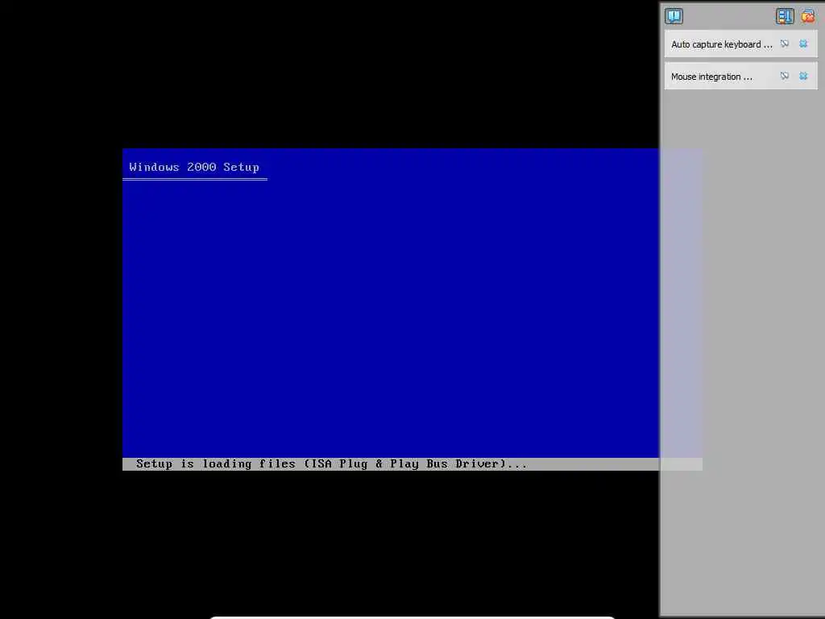
Task: Click the delete all notifications icon
Action: 808,16
